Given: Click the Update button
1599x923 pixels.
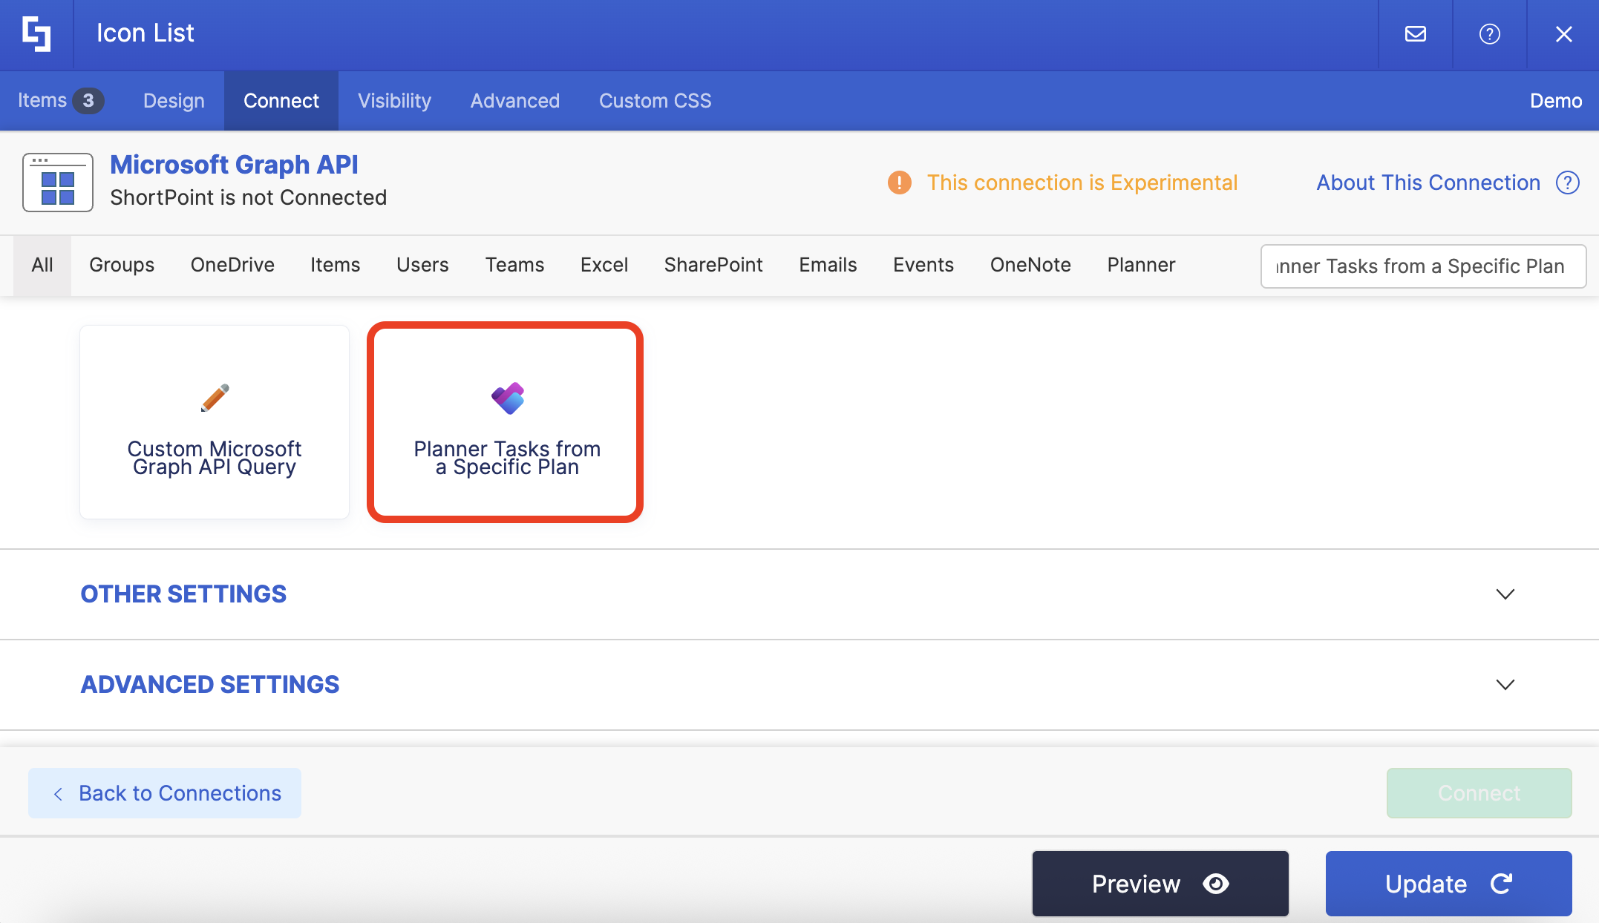Looking at the screenshot, I should (x=1448, y=884).
